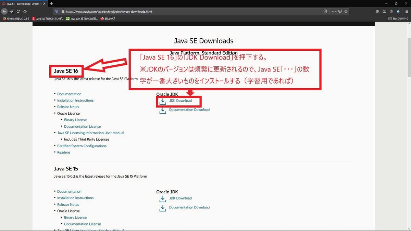
Task: Open the Installation Instructions link
Action: tap(75, 100)
